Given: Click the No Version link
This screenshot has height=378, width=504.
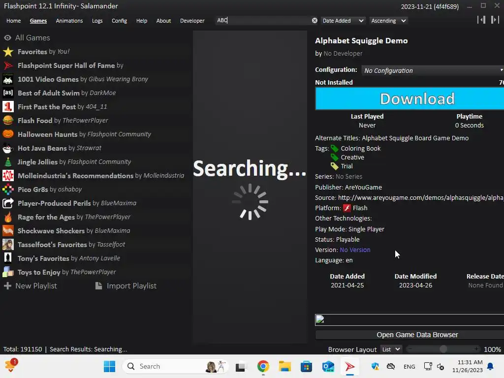Looking at the screenshot, I should tap(355, 250).
